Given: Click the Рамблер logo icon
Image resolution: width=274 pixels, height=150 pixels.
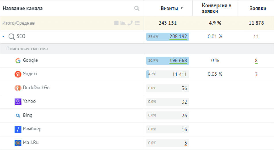Looking at the screenshot, I should click(x=18, y=129).
